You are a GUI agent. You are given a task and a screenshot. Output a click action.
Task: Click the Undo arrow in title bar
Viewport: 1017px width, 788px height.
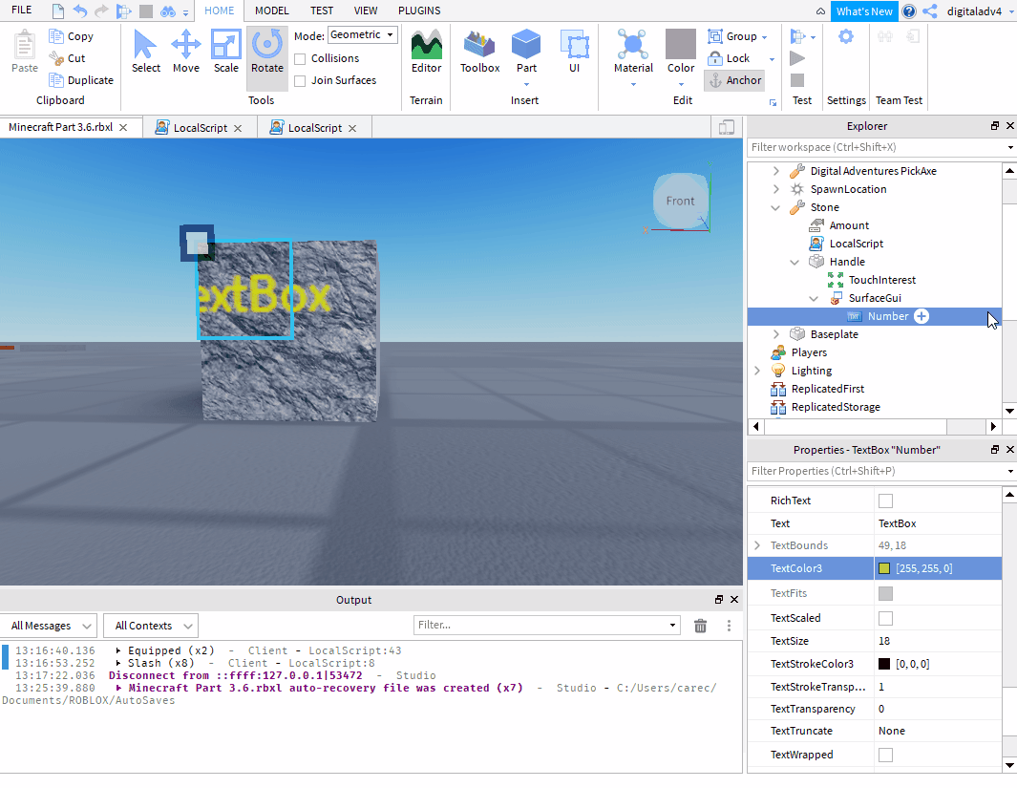pos(80,11)
